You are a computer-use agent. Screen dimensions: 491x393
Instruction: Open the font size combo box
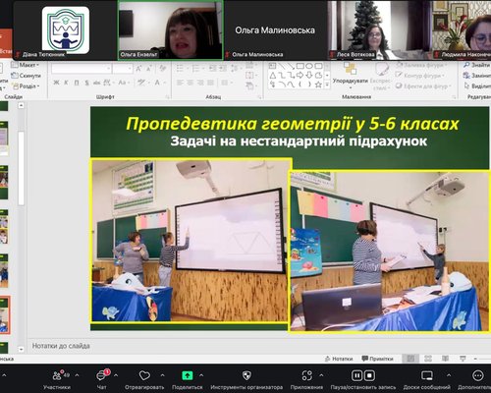pos(123,69)
